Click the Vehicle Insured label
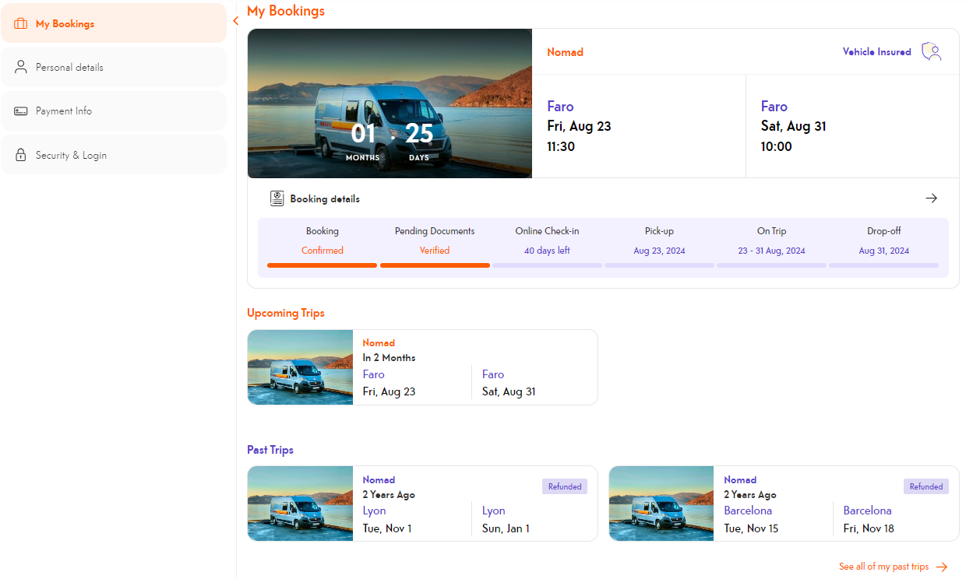 click(x=876, y=52)
